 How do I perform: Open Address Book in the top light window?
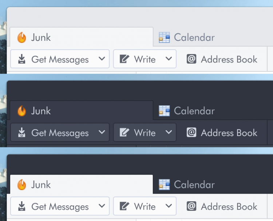click(x=222, y=59)
